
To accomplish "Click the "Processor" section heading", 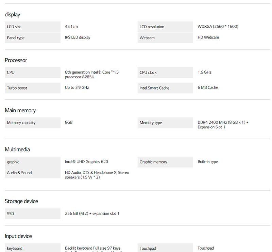I will coord(16,60).
